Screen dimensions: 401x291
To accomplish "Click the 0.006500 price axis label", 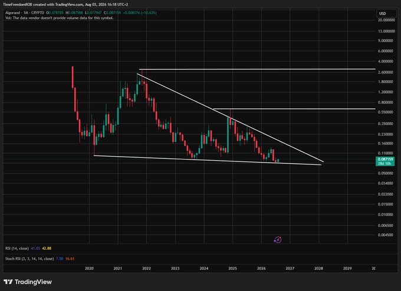I will (x=386, y=226).
